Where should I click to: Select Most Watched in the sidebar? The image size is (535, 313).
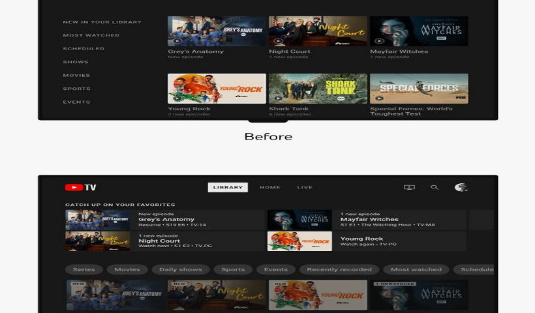[91, 35]
